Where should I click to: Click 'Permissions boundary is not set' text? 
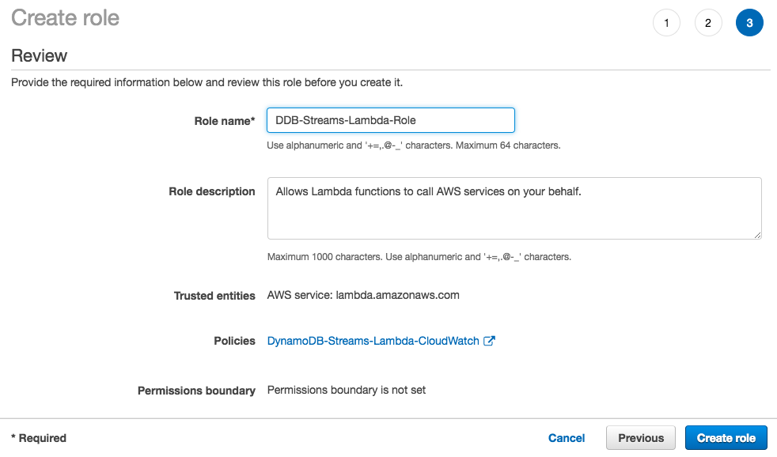pos(347,390)
